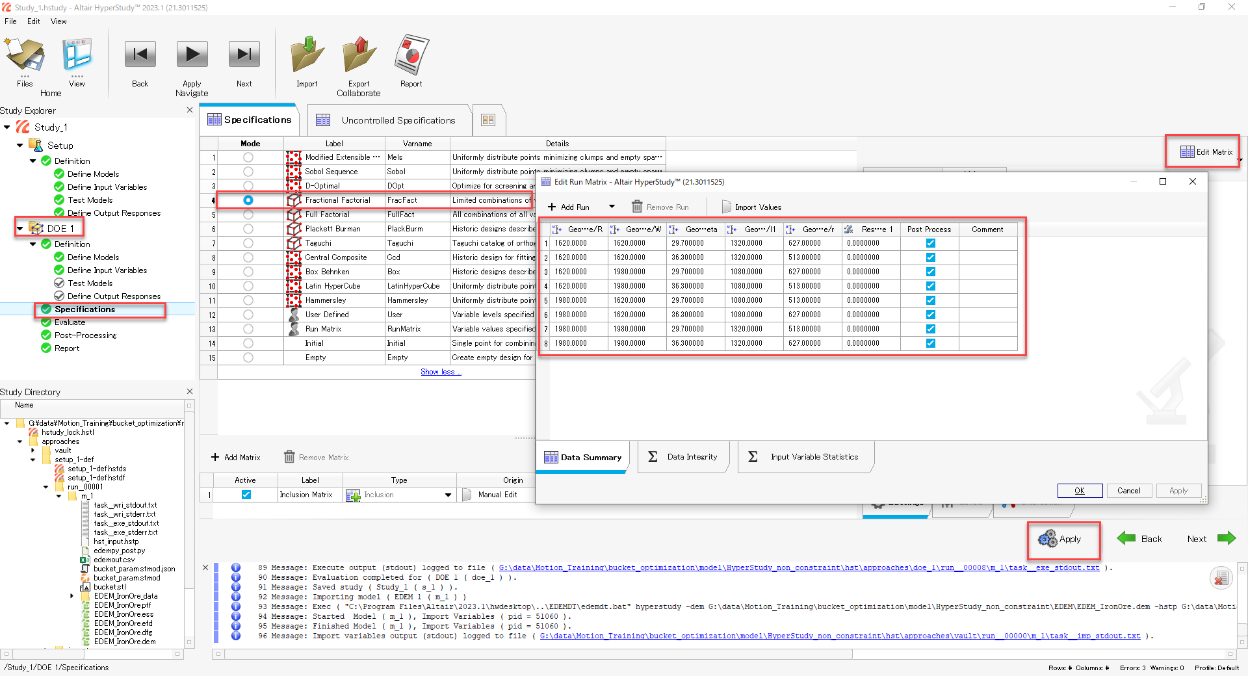Open the Report toolbar icon
Viewport: 1248px width, 676px height.
(x=411, y=55)
